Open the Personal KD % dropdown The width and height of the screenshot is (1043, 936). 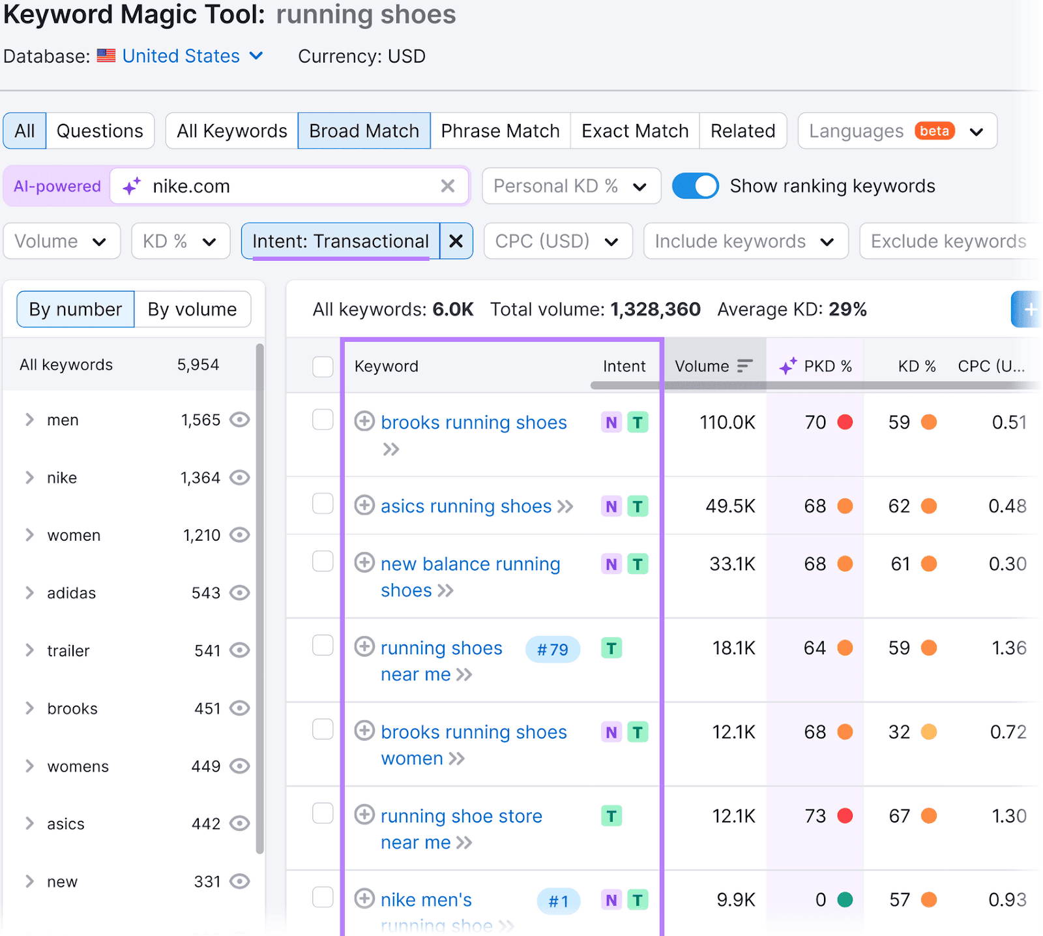tap(571, 186)
